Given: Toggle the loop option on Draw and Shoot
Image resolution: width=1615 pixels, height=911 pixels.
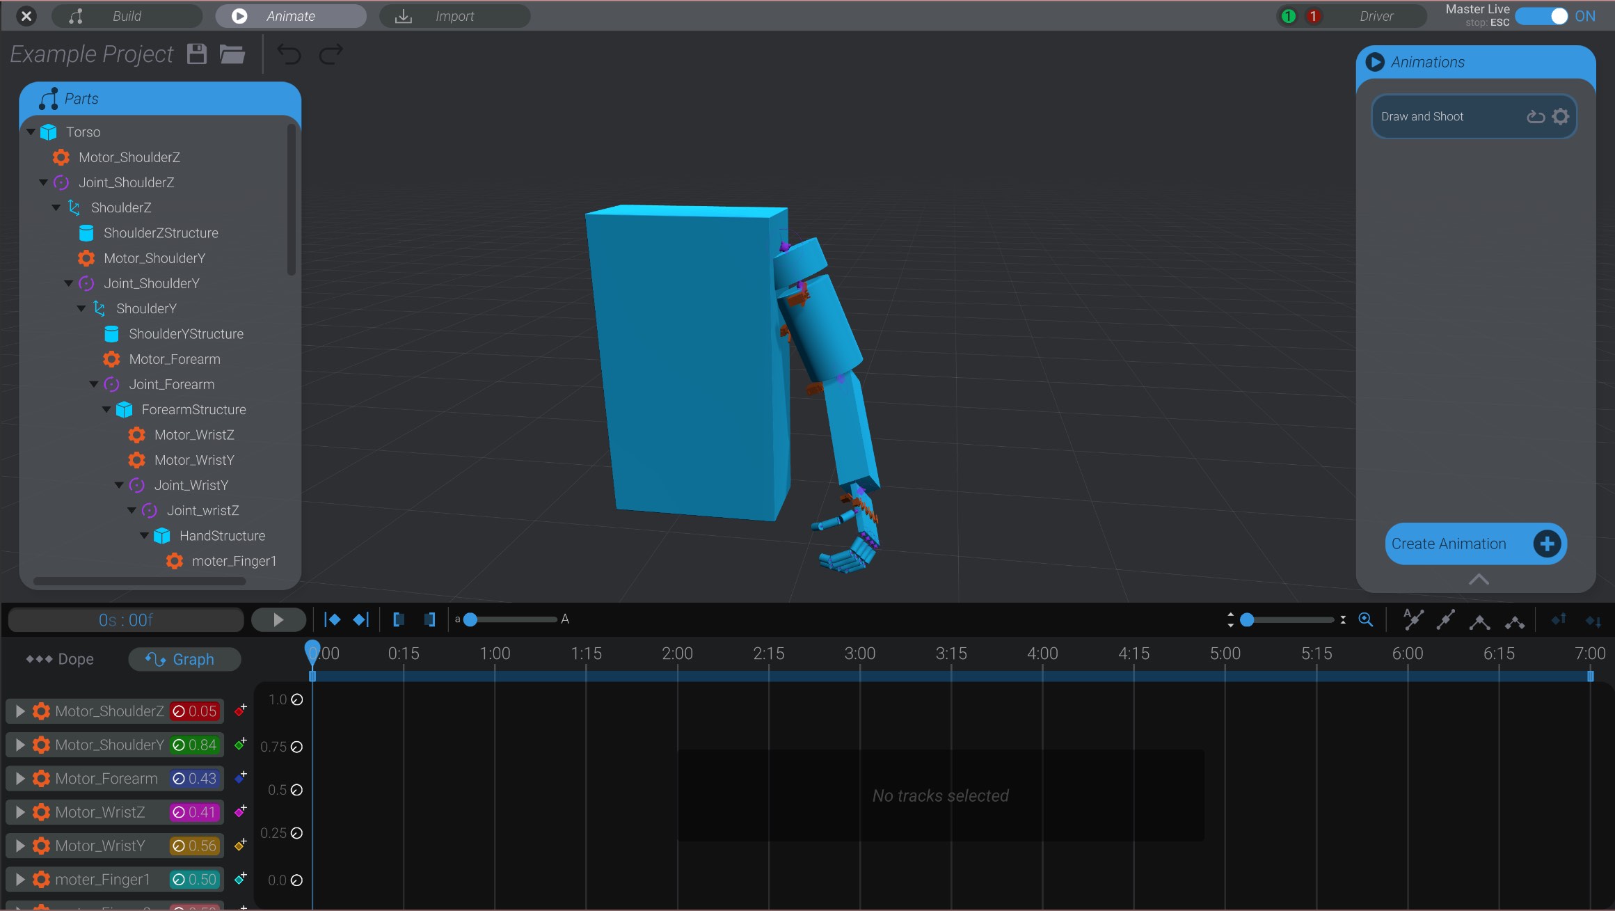Looking at the screenshot, I should coord(1536,116).
